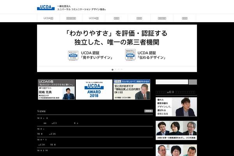The width and height of the screenshot is (234, 156).
Task: Open the コラム banner about 情報品質
Action: point(132,89)
